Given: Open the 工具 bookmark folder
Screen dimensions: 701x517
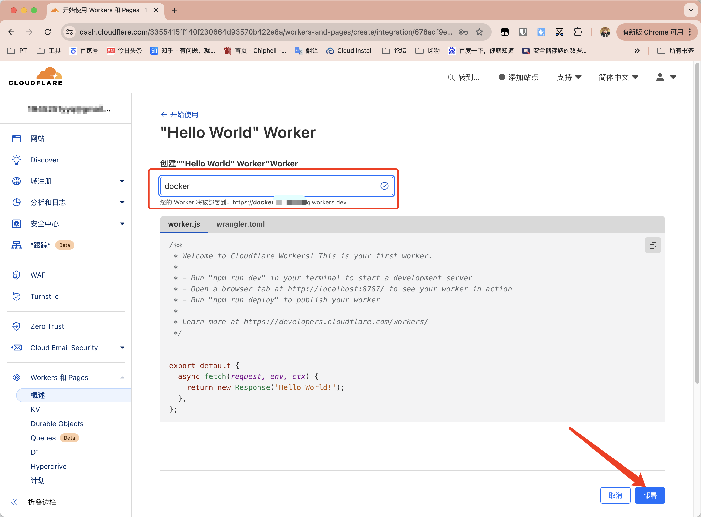Looking at the screenshot, I should [x=48, y=51].
